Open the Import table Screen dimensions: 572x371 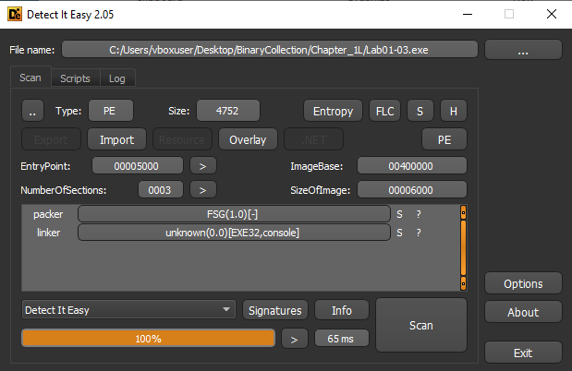(116, 139)
